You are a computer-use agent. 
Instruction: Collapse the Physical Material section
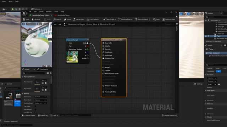coord(23,77)
